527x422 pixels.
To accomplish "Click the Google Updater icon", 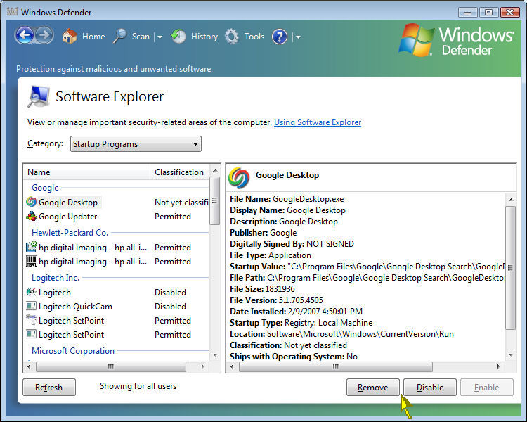I will pos(31,216).
